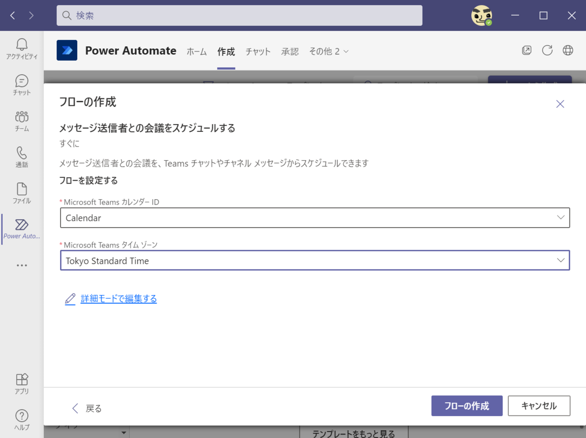The height and width of the screenshot is (438, 586).
Task: Click the フローを設定する label
Action: 88,181
